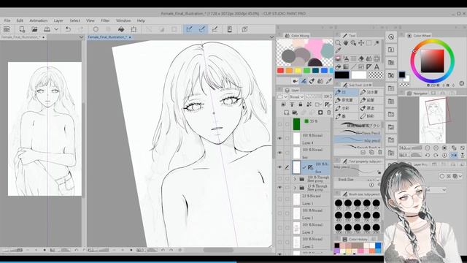Click the smartphone connect toolbar icon
The image size is (467, 263).
(x=230, y=29)
